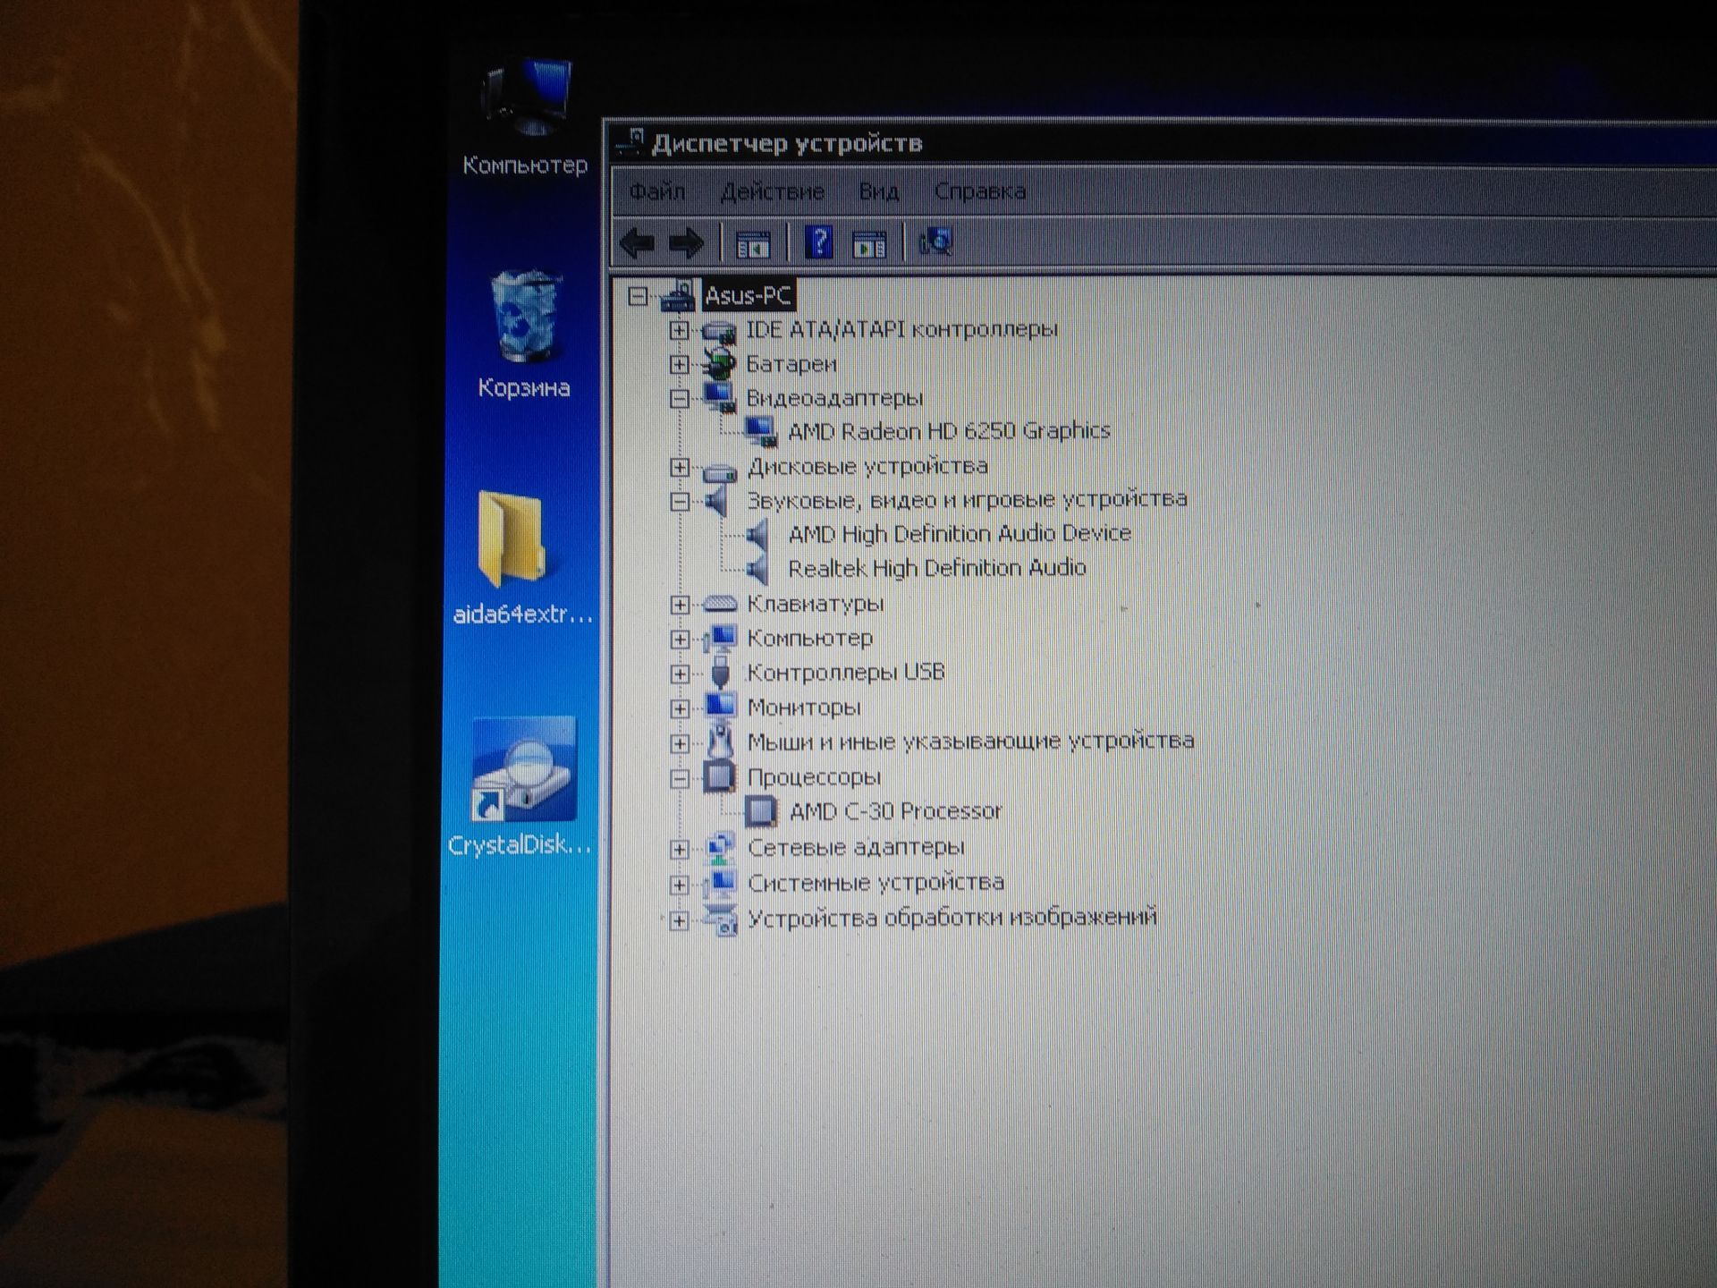Expand the Мониторы category
The image size is (1717, 1288).
point(680,708)
